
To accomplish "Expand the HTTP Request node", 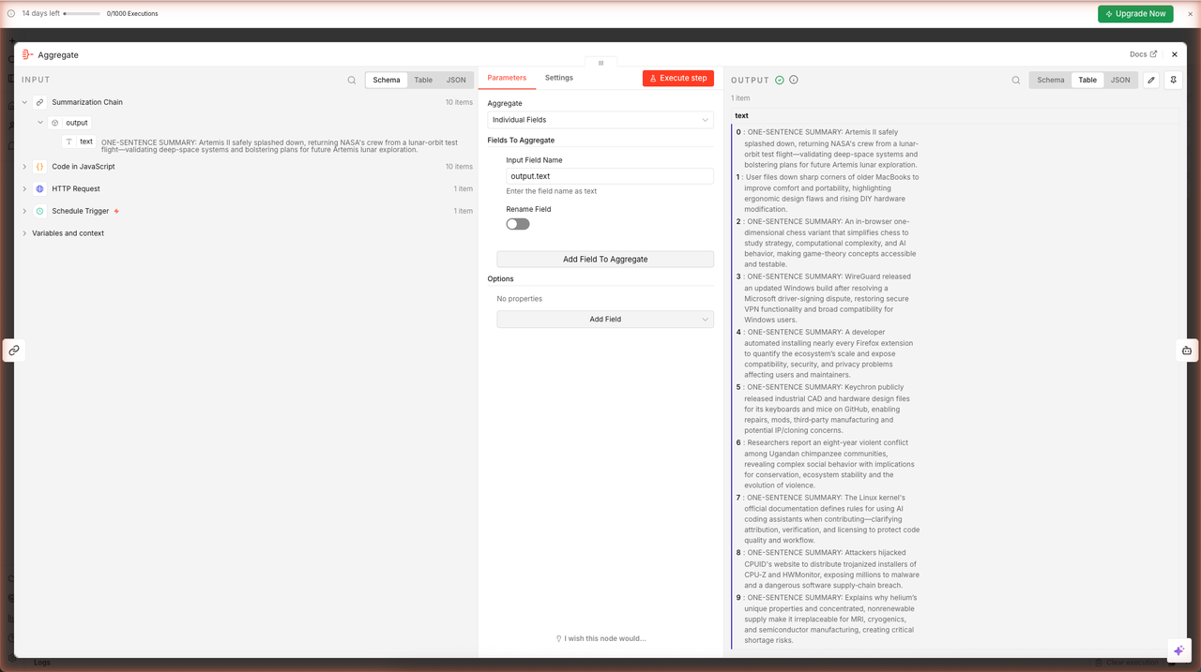I will coord(25,189).
